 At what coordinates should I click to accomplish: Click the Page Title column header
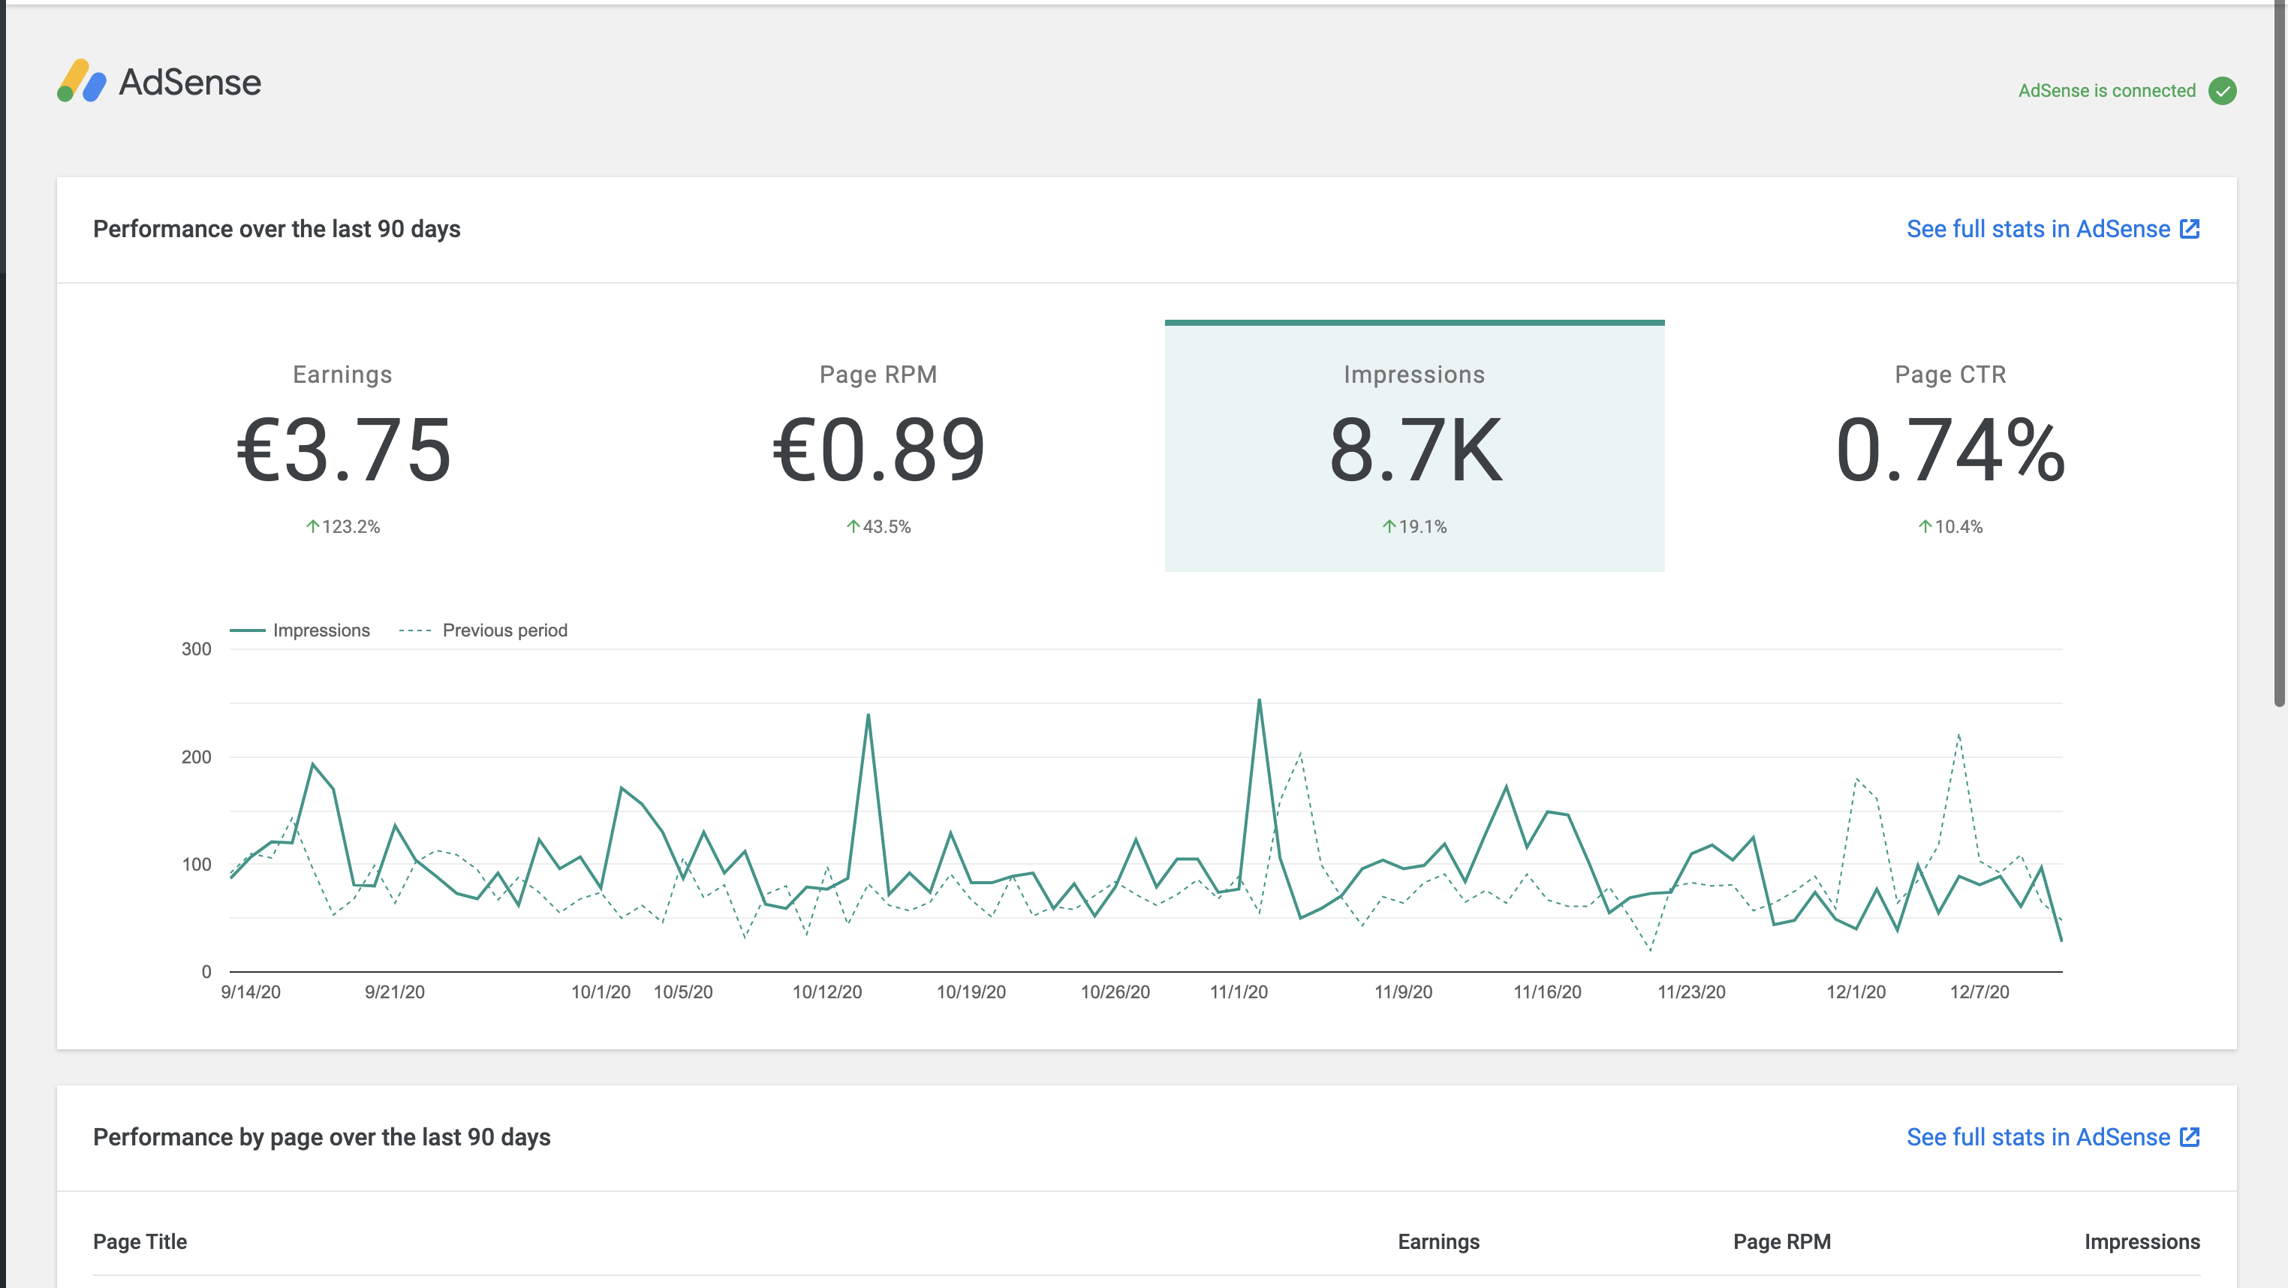140,1241
